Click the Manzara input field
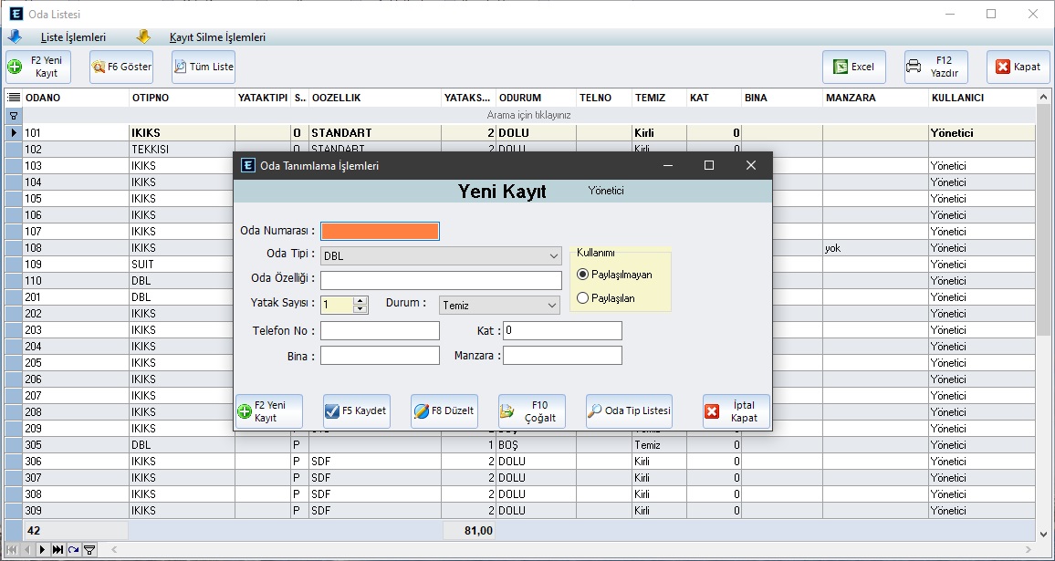Viewport: 1055px width, 561px height. (562, 355)
